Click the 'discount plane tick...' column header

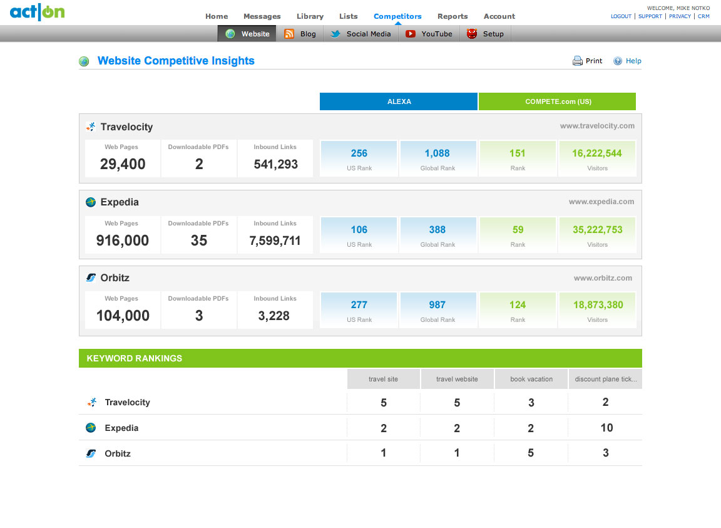(x=606, y=379)
